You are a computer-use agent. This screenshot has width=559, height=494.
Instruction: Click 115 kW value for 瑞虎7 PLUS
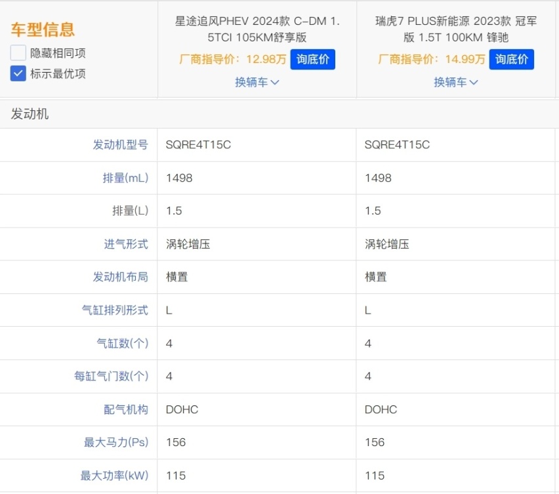(x=375, y=476)
